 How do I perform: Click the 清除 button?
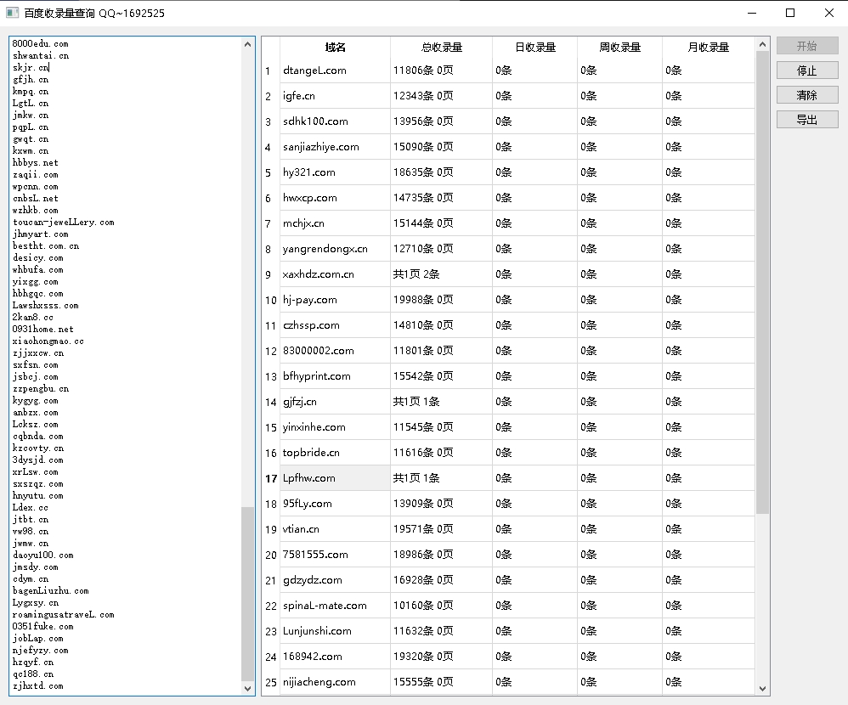pyautogui.click(x=807, y=95)
